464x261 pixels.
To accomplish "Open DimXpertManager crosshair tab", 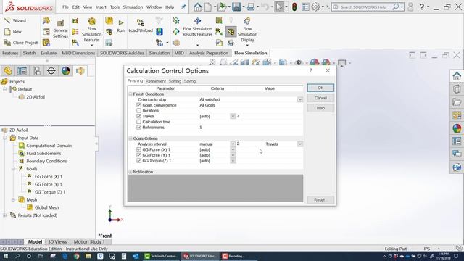I will coord(51,71).
